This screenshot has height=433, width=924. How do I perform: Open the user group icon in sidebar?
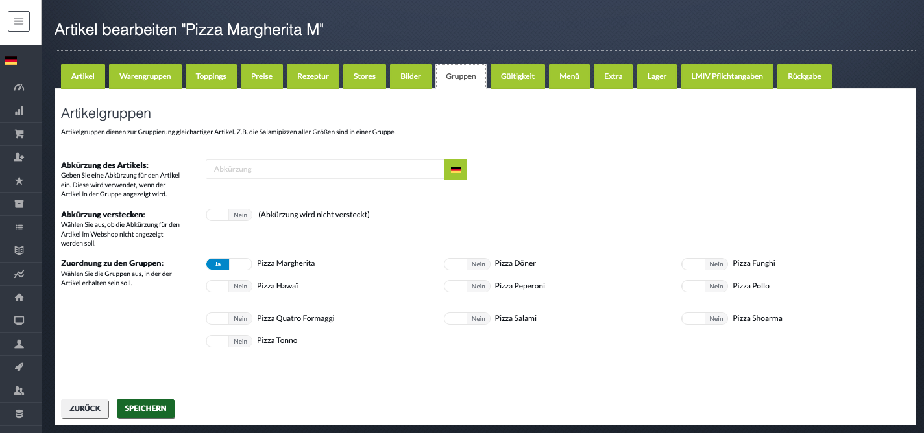pyautogui.click(x=19, y=391)
